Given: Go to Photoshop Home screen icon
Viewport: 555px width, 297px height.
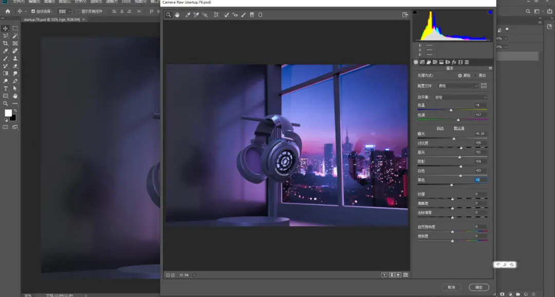Looking at the screenshot, I should [x=7, y=11].
